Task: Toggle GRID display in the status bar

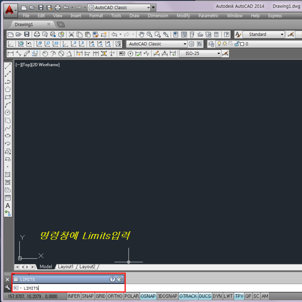Action: (x=100, y=296)
